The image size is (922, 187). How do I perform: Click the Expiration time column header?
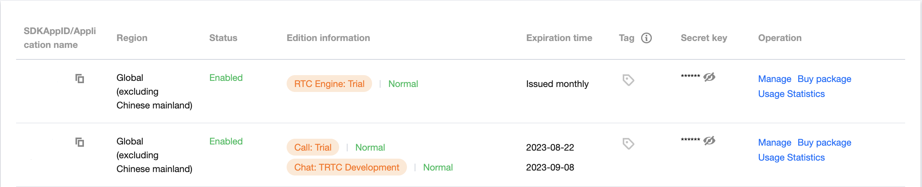559,38
